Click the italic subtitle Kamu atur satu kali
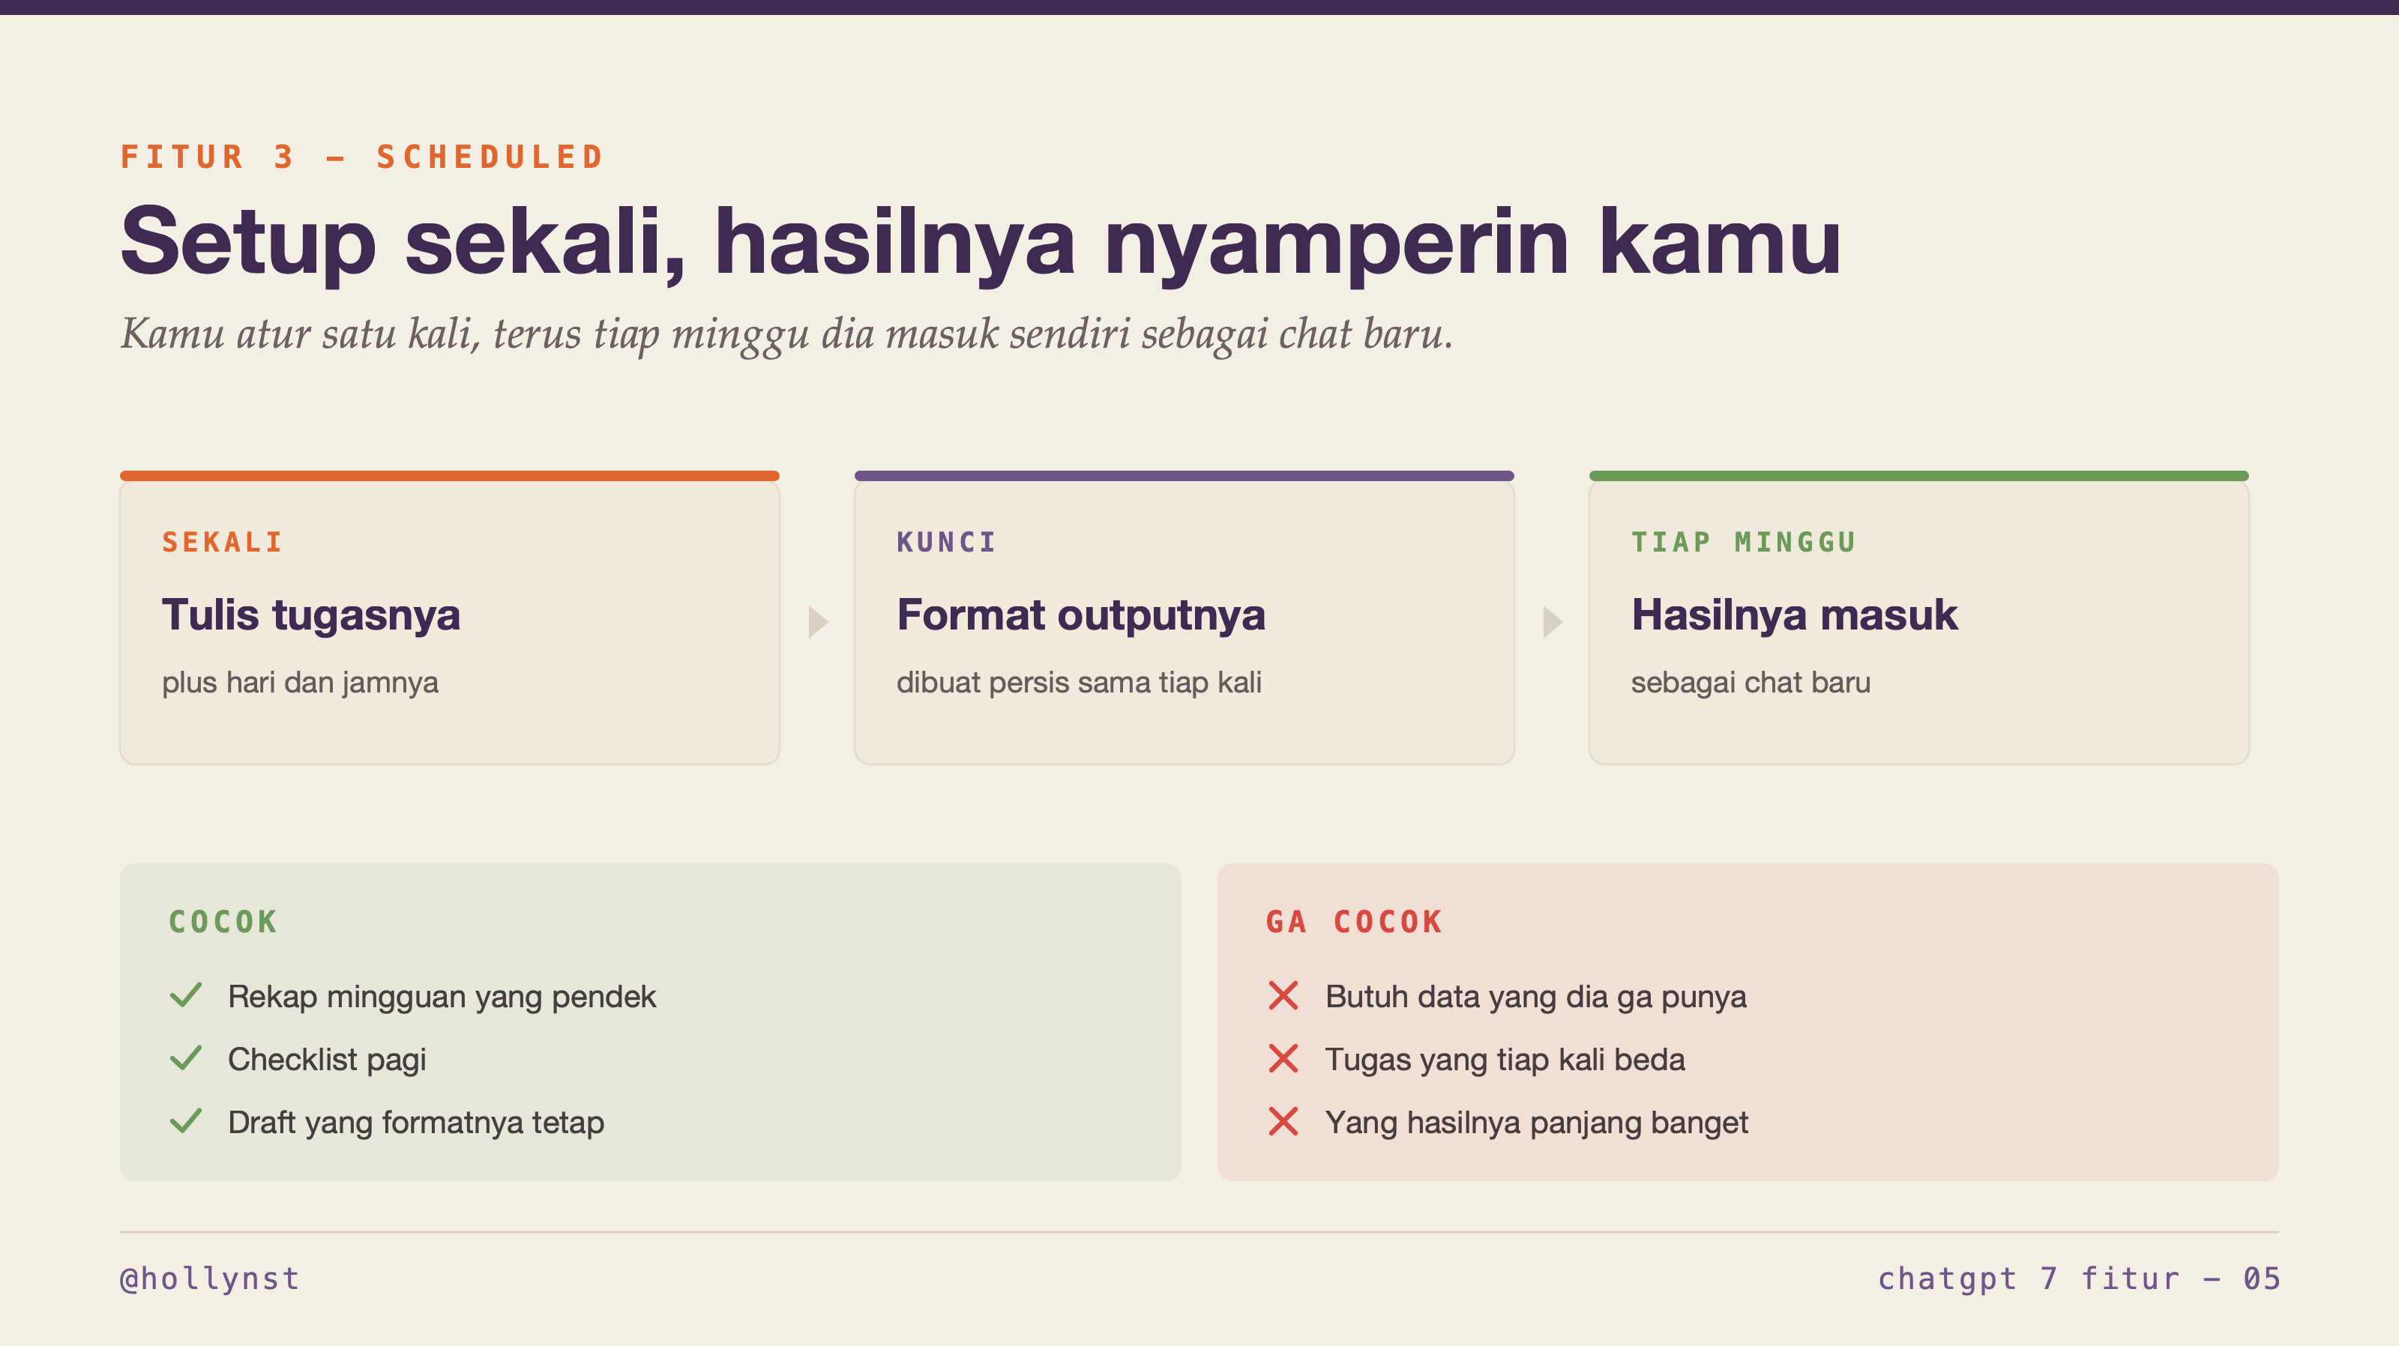2399x1346 pixels. coord(787,334)
